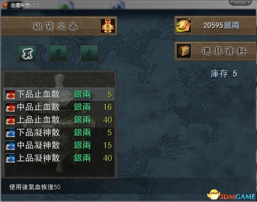Switch to the dimmed middle trade mode button
This screenshot has height=202, width=257.
click(x=58, y=54)
